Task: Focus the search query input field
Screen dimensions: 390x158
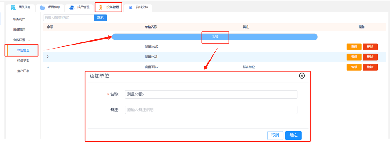Action: coord(68,18)
